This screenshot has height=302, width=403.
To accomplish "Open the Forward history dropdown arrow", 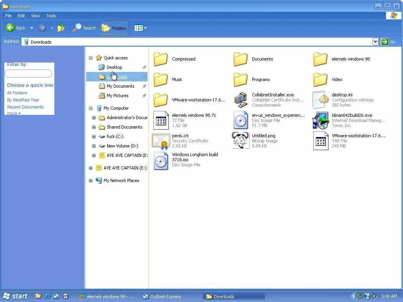I will tap(52, 28).
